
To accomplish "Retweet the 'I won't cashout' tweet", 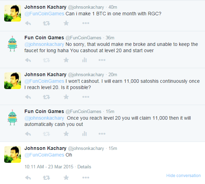I will [x=46, y=97].
